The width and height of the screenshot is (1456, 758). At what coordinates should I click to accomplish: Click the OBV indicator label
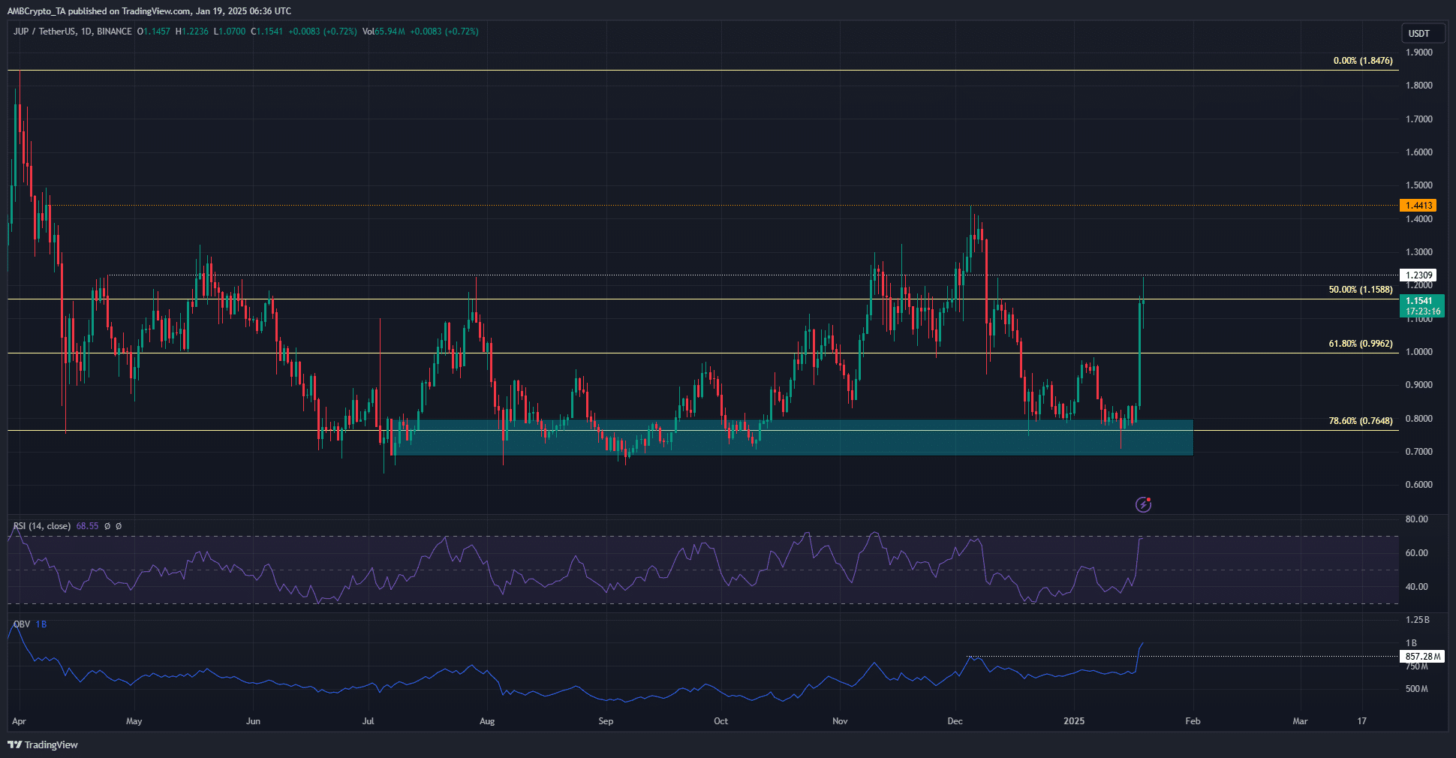pyautogui.click(x=22, y=624)
